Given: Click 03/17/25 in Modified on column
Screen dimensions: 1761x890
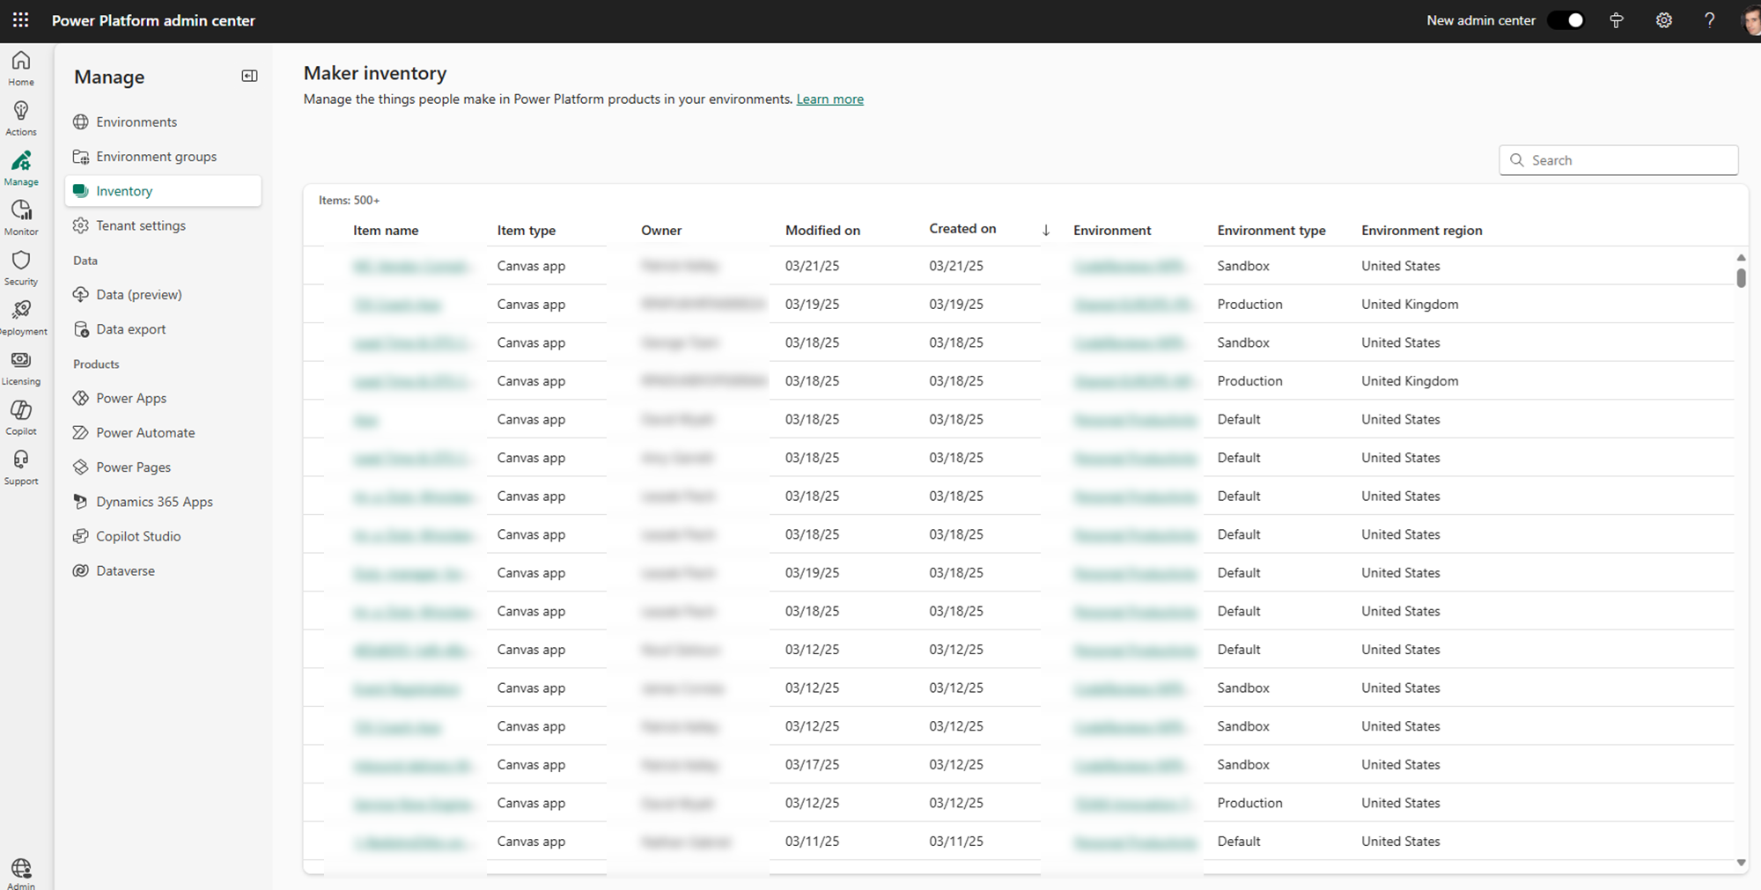Looking at the screenshot, I should (x=812, y=765).
